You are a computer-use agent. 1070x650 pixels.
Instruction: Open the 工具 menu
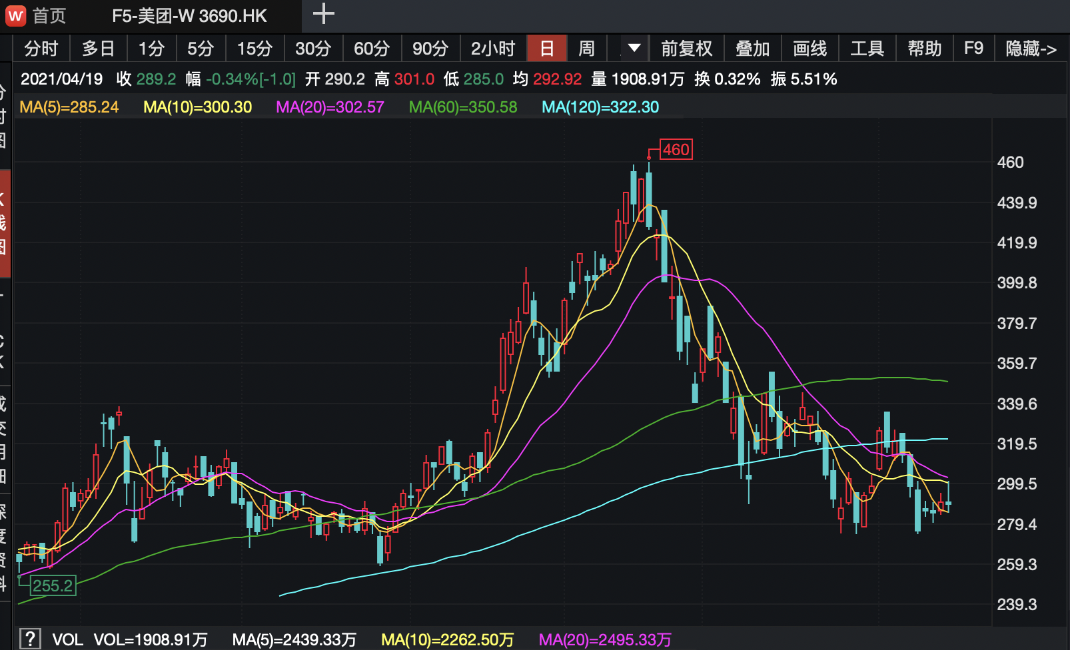pos(867,49)
